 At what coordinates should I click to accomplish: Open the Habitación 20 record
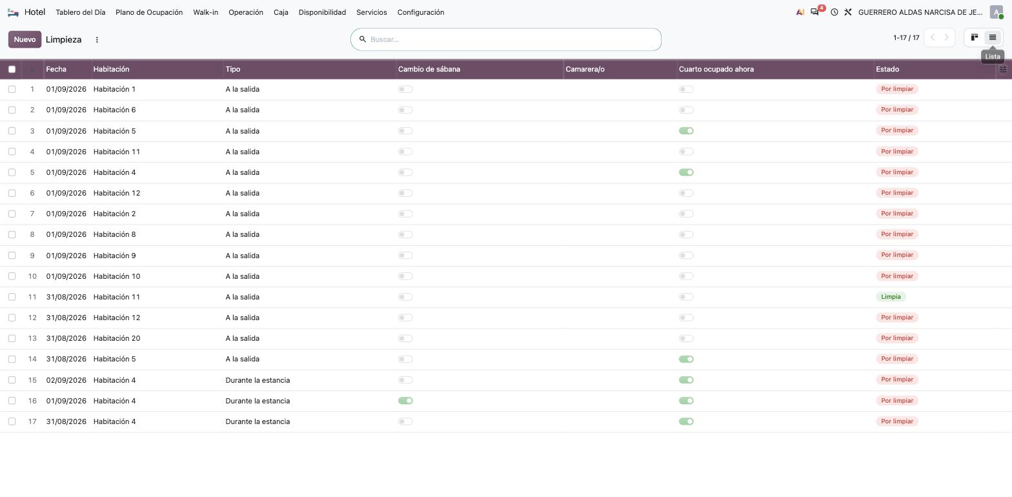pyautogui.click(x=506, y=338)
